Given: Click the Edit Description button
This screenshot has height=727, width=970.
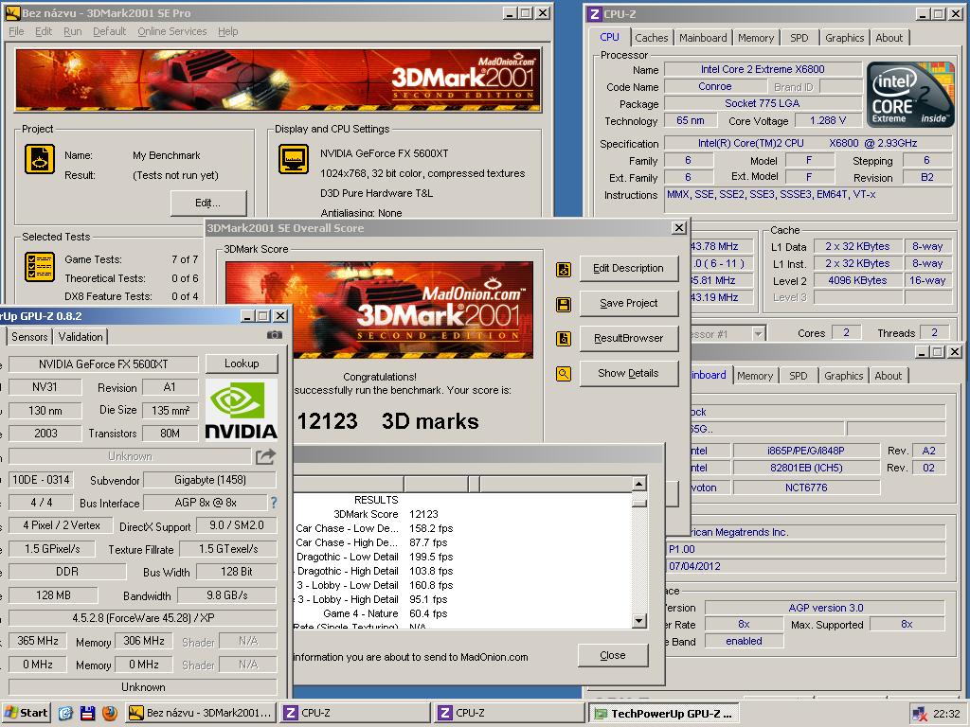Looking at the screenshot, I should pyautogui.click(x=629, y=268).
